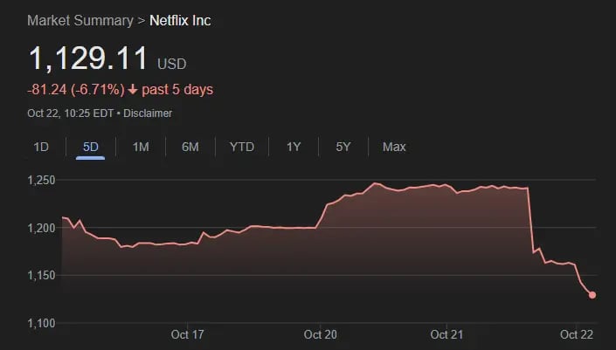Show the 6M chart range
The height and width of the screenshot is (350, 616).
(190, 147)
